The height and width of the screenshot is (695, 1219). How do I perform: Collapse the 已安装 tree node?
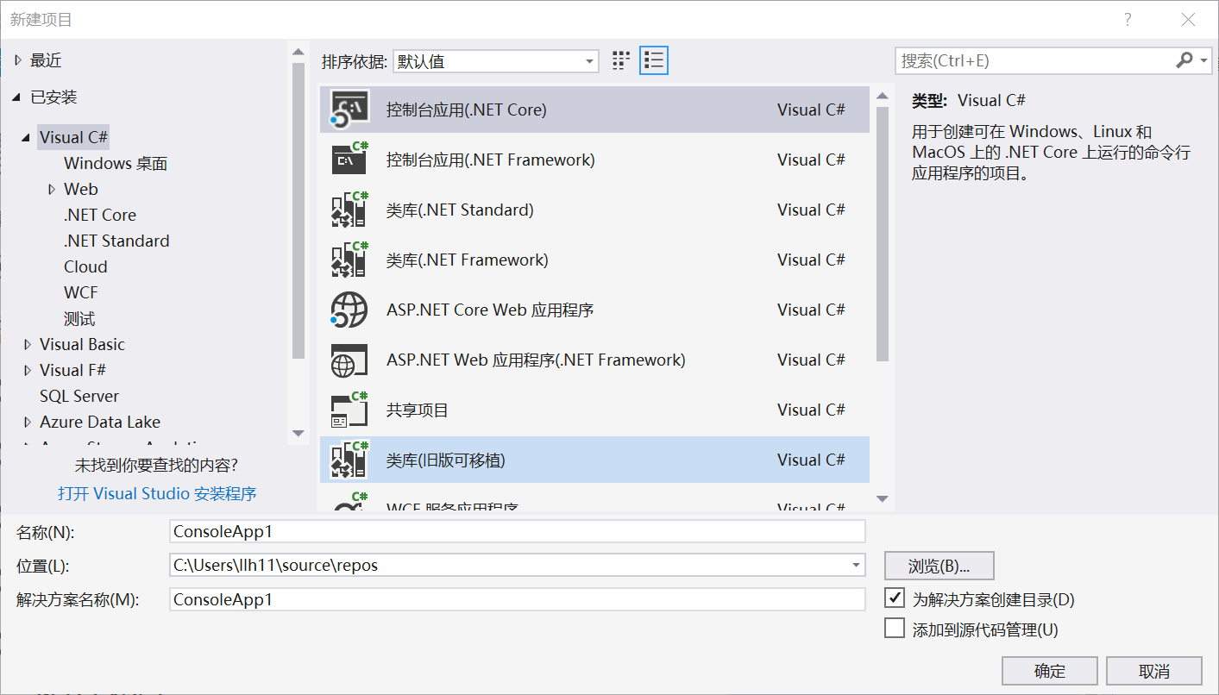(x=17, y=97)
